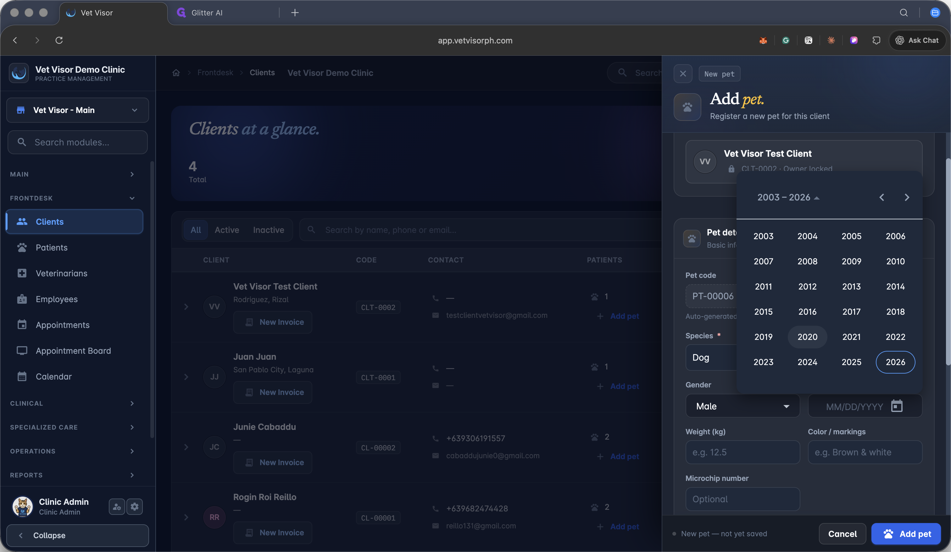Click the client search by name field
The image size is (951, 552).
(x=481, y=230)
